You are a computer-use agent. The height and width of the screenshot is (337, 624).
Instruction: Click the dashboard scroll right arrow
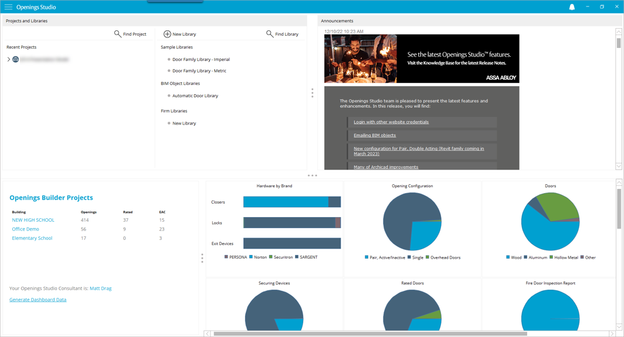tap(612, 334)
